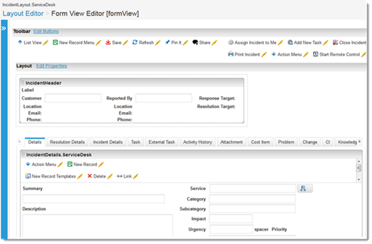Switch to the Resolution Details tab
372x244 pixels.
click(67, 142)
